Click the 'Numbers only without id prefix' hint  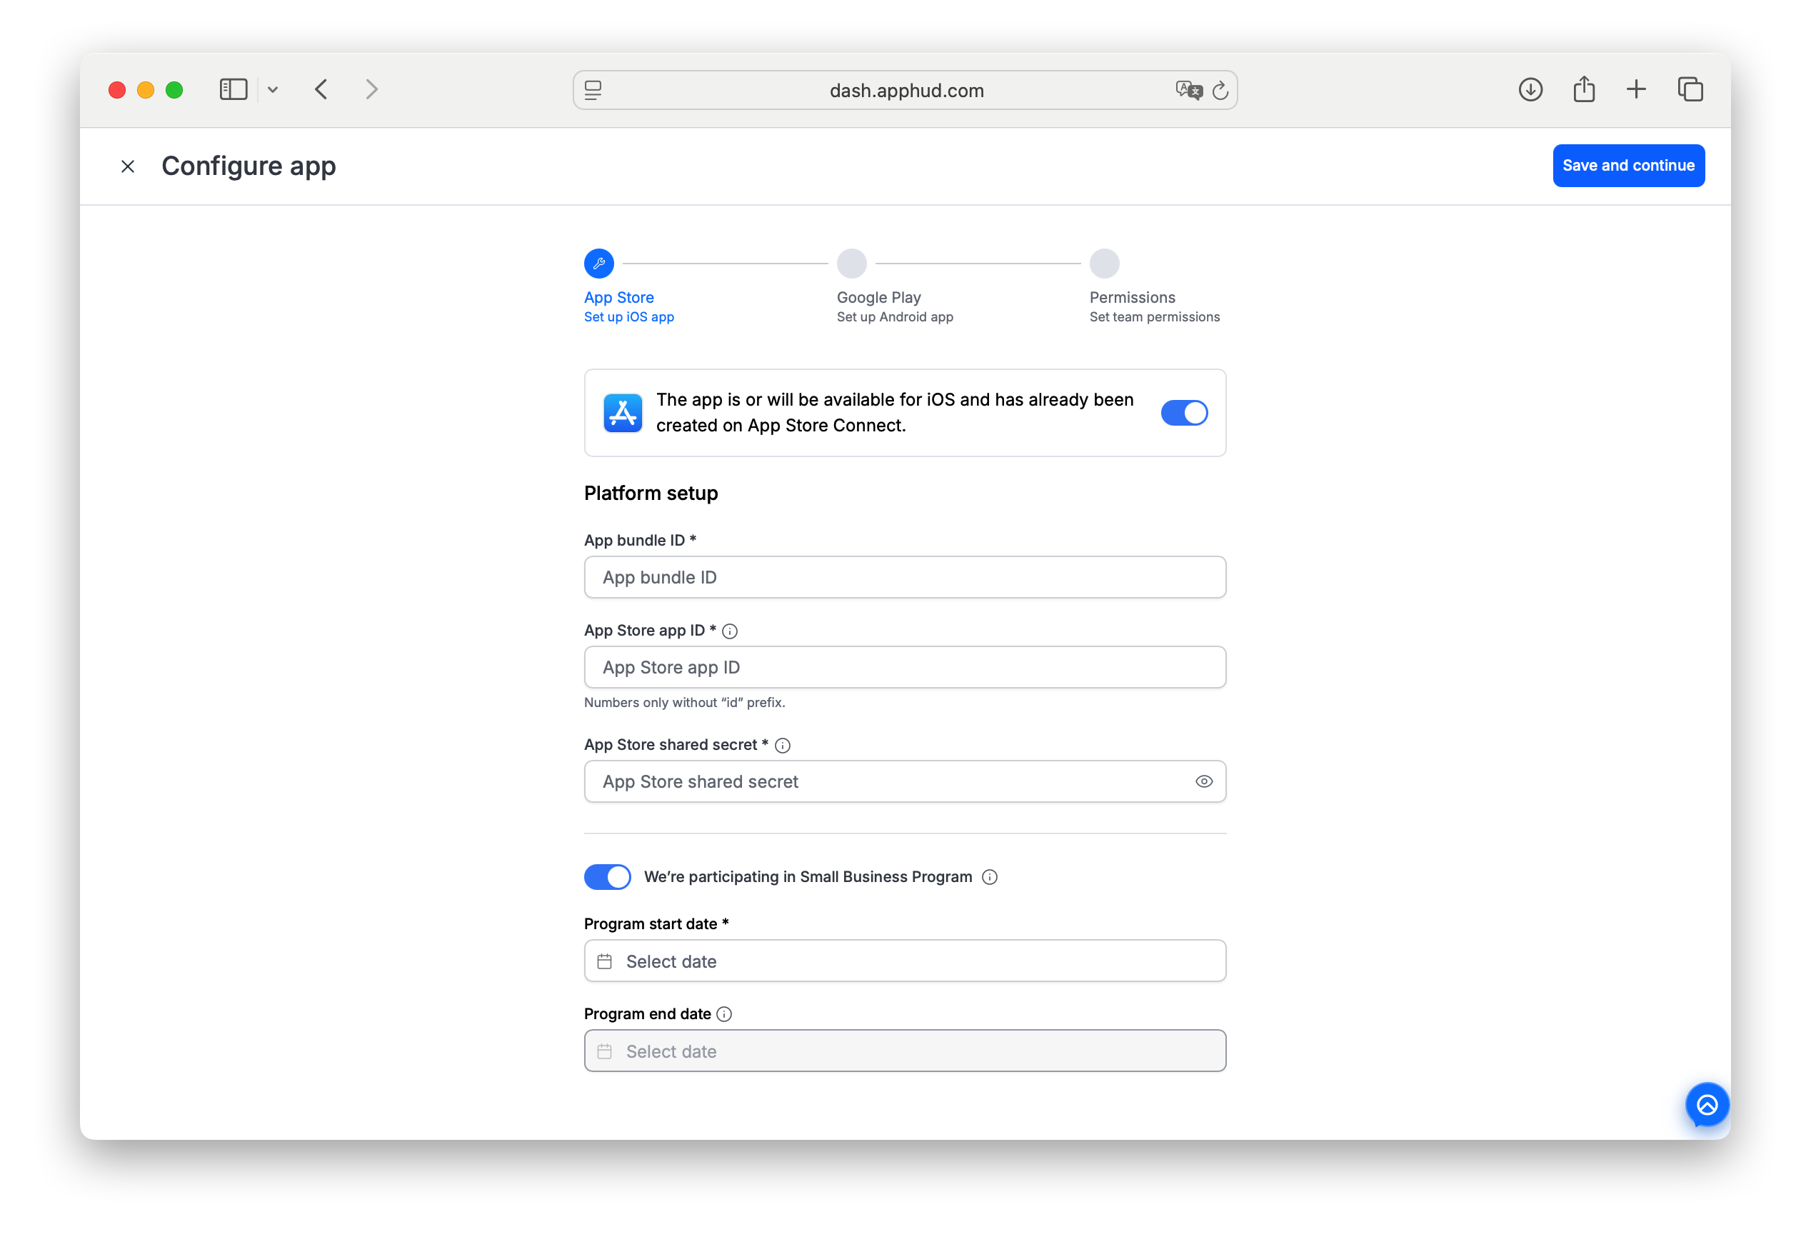point(684,702)
